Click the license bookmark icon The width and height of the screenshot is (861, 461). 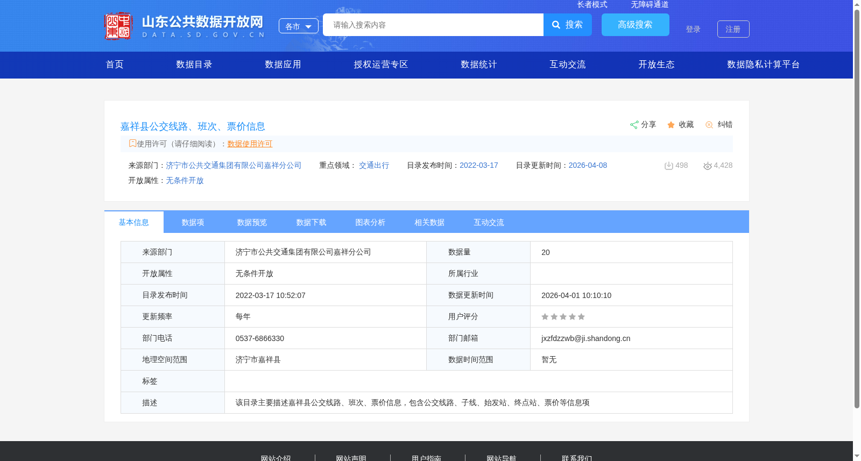point(132,144)
